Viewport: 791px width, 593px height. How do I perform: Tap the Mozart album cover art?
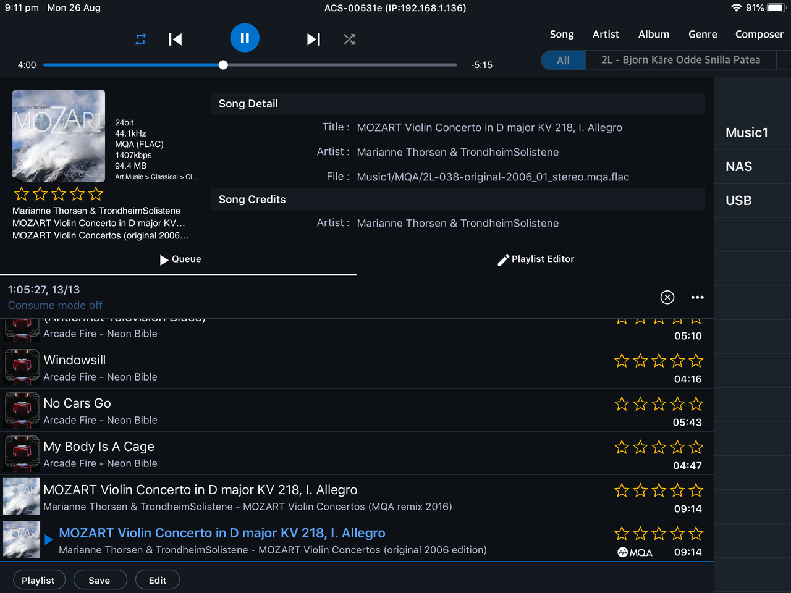(x=59, y=136)
